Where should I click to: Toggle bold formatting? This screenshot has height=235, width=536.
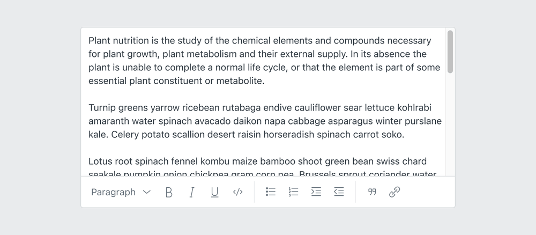[169, 192]
